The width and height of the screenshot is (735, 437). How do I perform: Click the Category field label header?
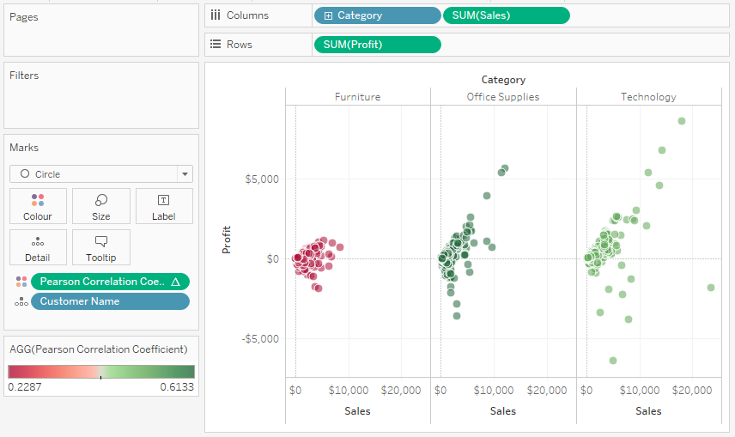pyautogui.click(x=503, y=80)
